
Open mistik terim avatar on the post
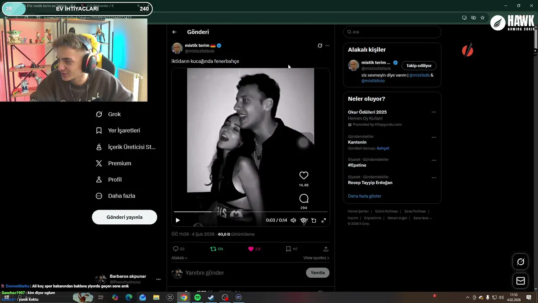click(177, 48)
